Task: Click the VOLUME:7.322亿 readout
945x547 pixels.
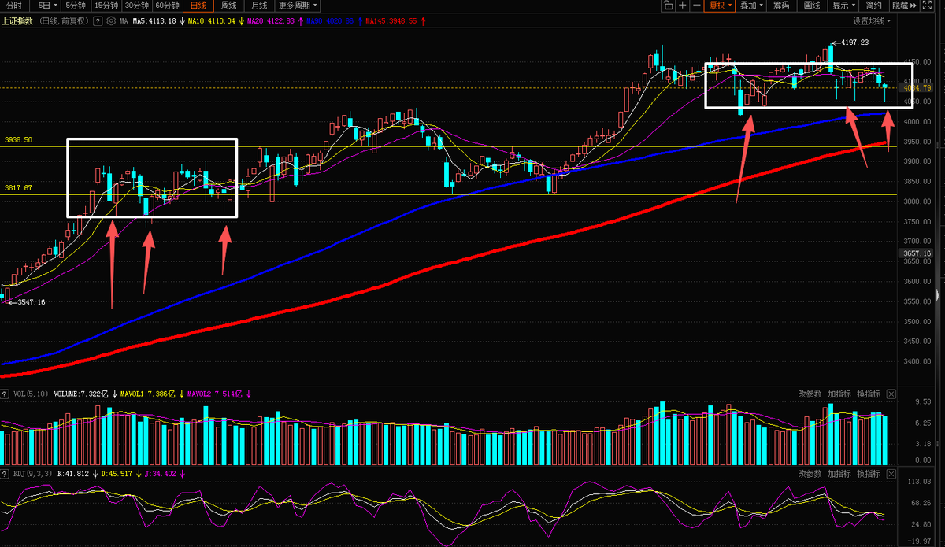Action: (x=81, y=394)
